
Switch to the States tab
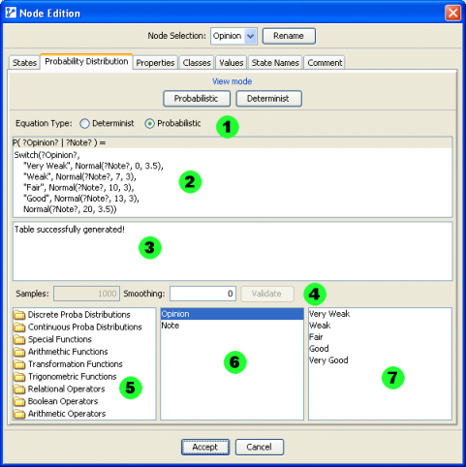(x=24, y=63)
